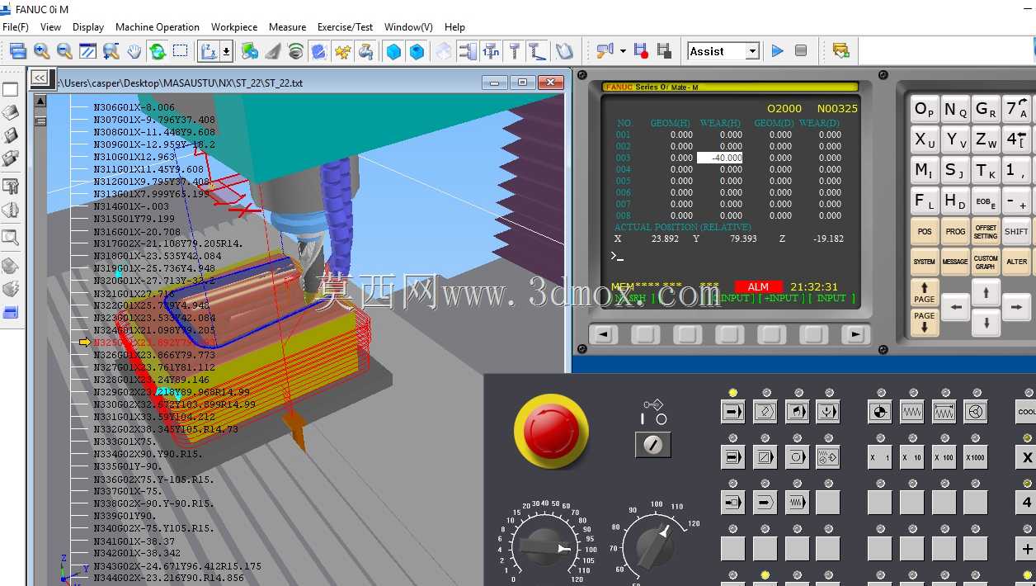Click the zoom in magnifier icon in toolbar

point(41,51)
